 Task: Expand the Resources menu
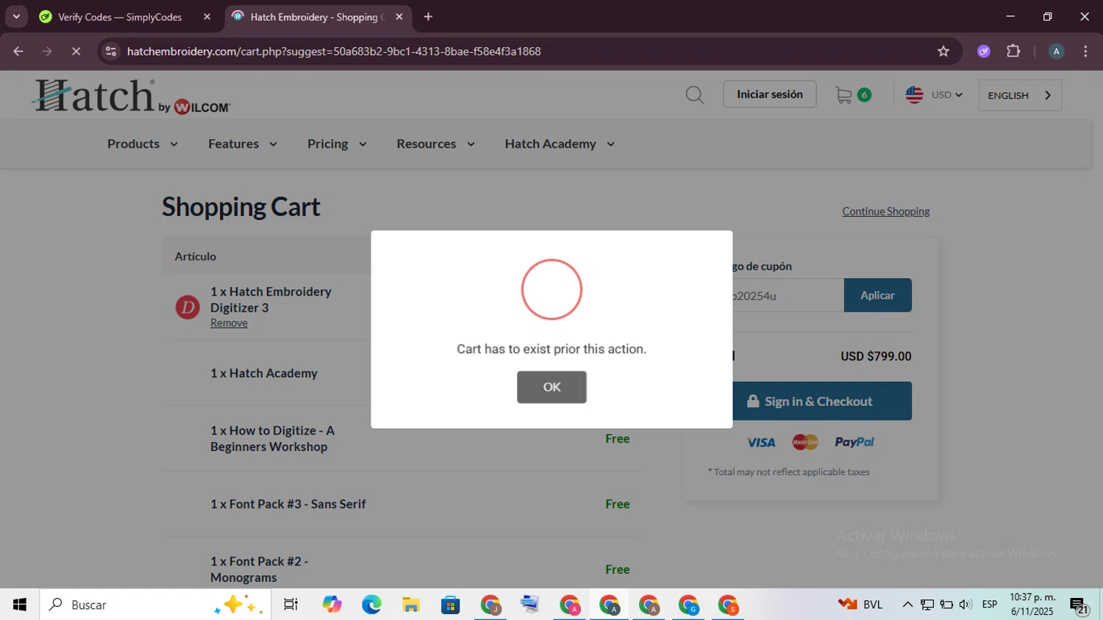tap(435, 143)
